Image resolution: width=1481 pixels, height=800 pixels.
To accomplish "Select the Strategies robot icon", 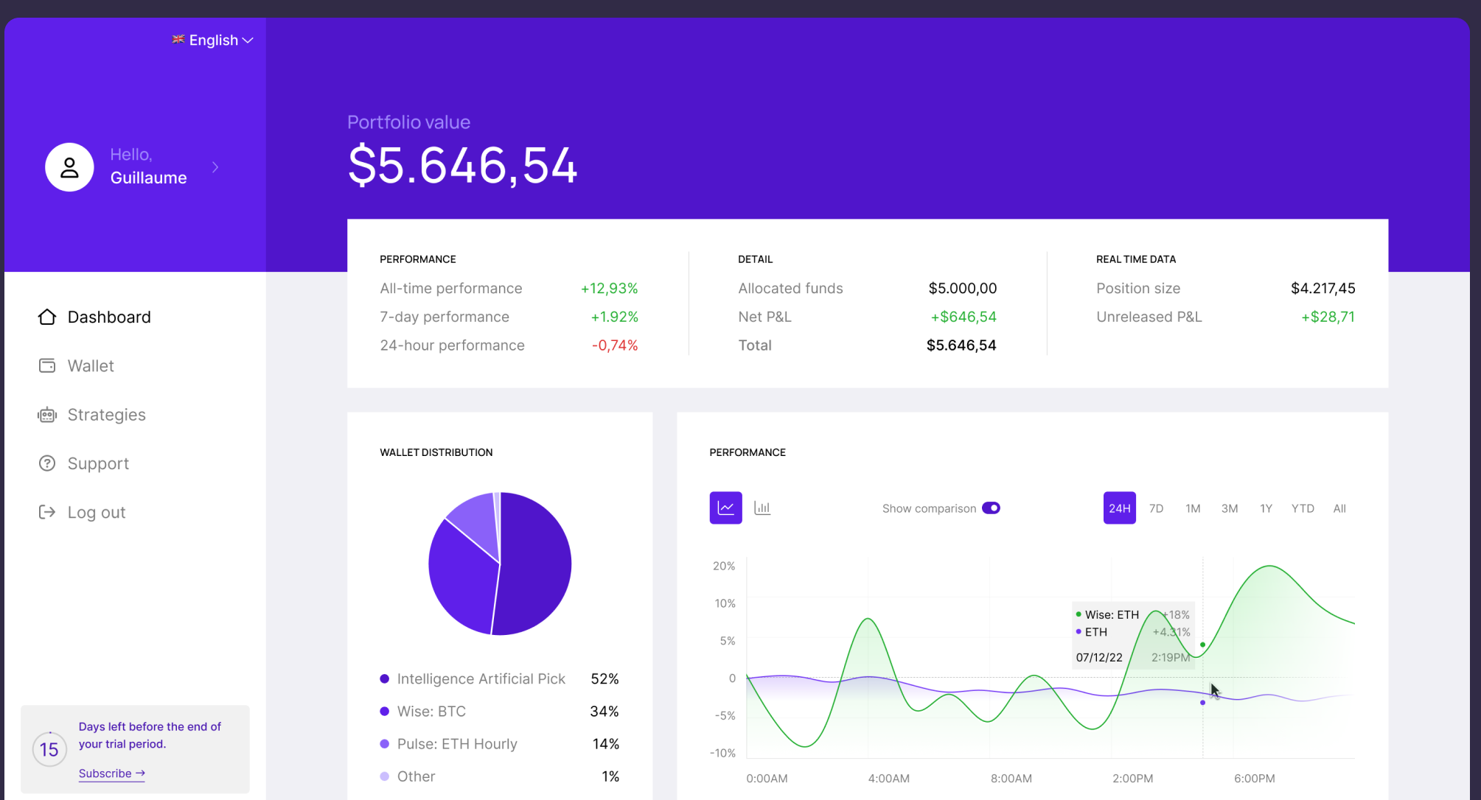I will (x=46, y=414).
